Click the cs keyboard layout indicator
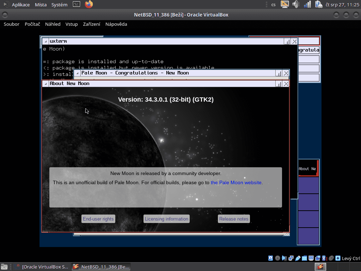The height and width of the screenshot is (271, 361). pos(274,5)
